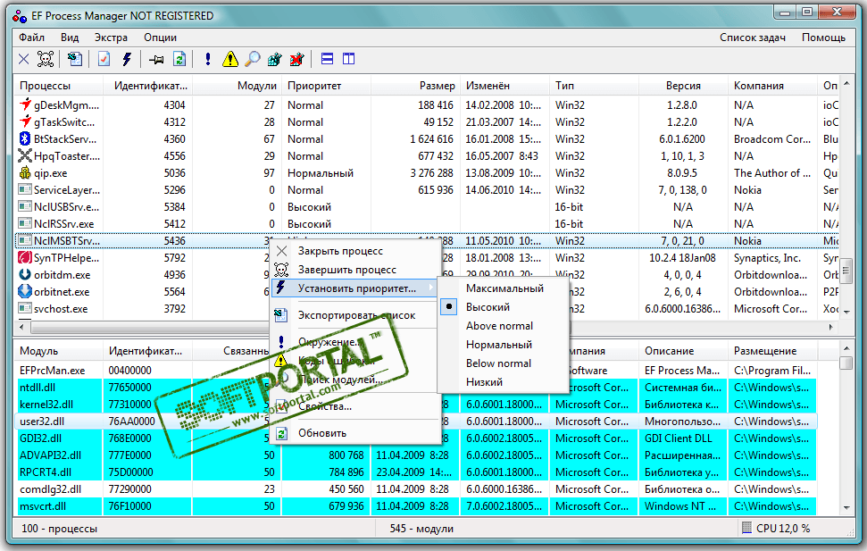
Task: Click the blue exclamation mark toolbar icon
Action: pos(208,60)
